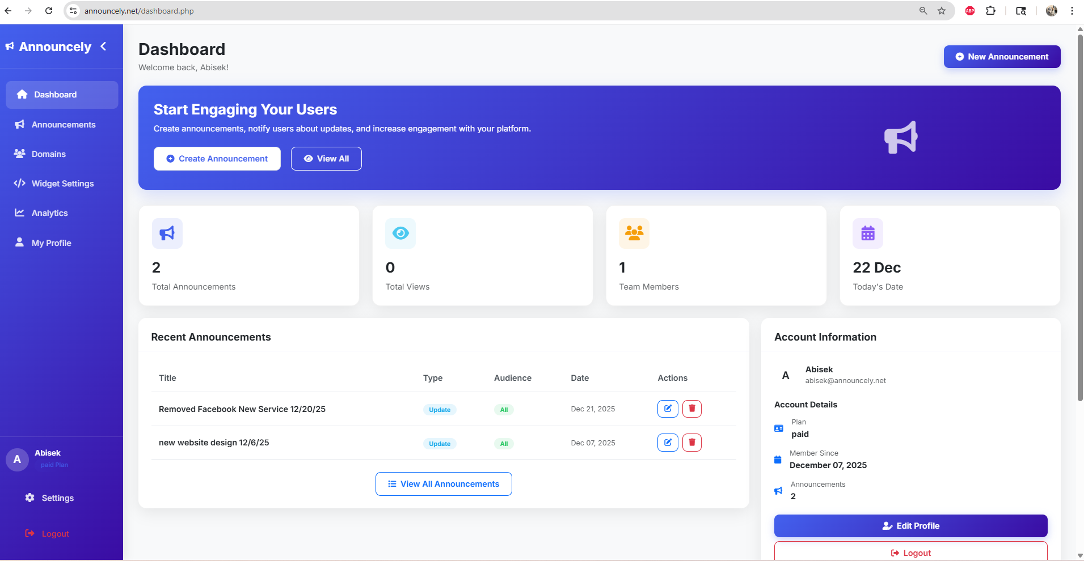Click Logout in the Account Information card
This screenshot has width=1084, height=561.
click(x=910, y=552)
